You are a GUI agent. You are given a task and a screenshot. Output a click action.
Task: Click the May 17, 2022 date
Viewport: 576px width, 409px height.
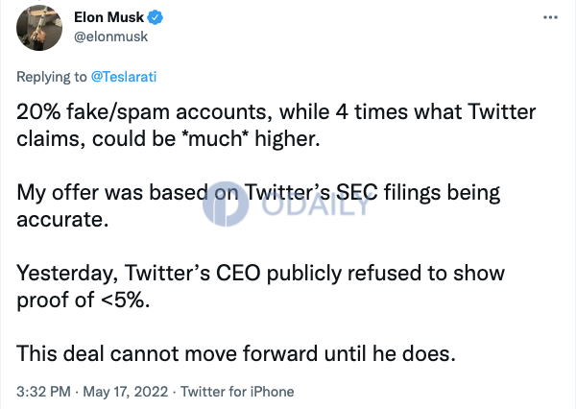pyautogui.click(x=125, y=392)
